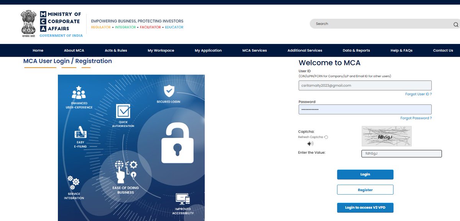
Task: Open the Contact Us menu item
Action: (443, 50)
